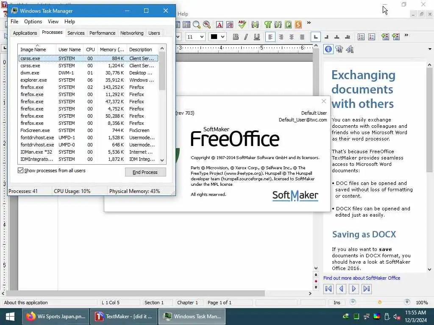This screenshot has height=325, width=434.
Task: Apply underline formatting
Action: tap(257, 37)
